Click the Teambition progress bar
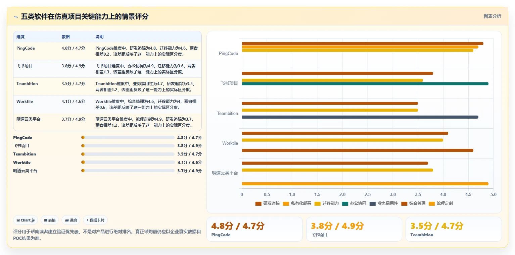Screen dimensions: 515x255 [x=128, y=154]
